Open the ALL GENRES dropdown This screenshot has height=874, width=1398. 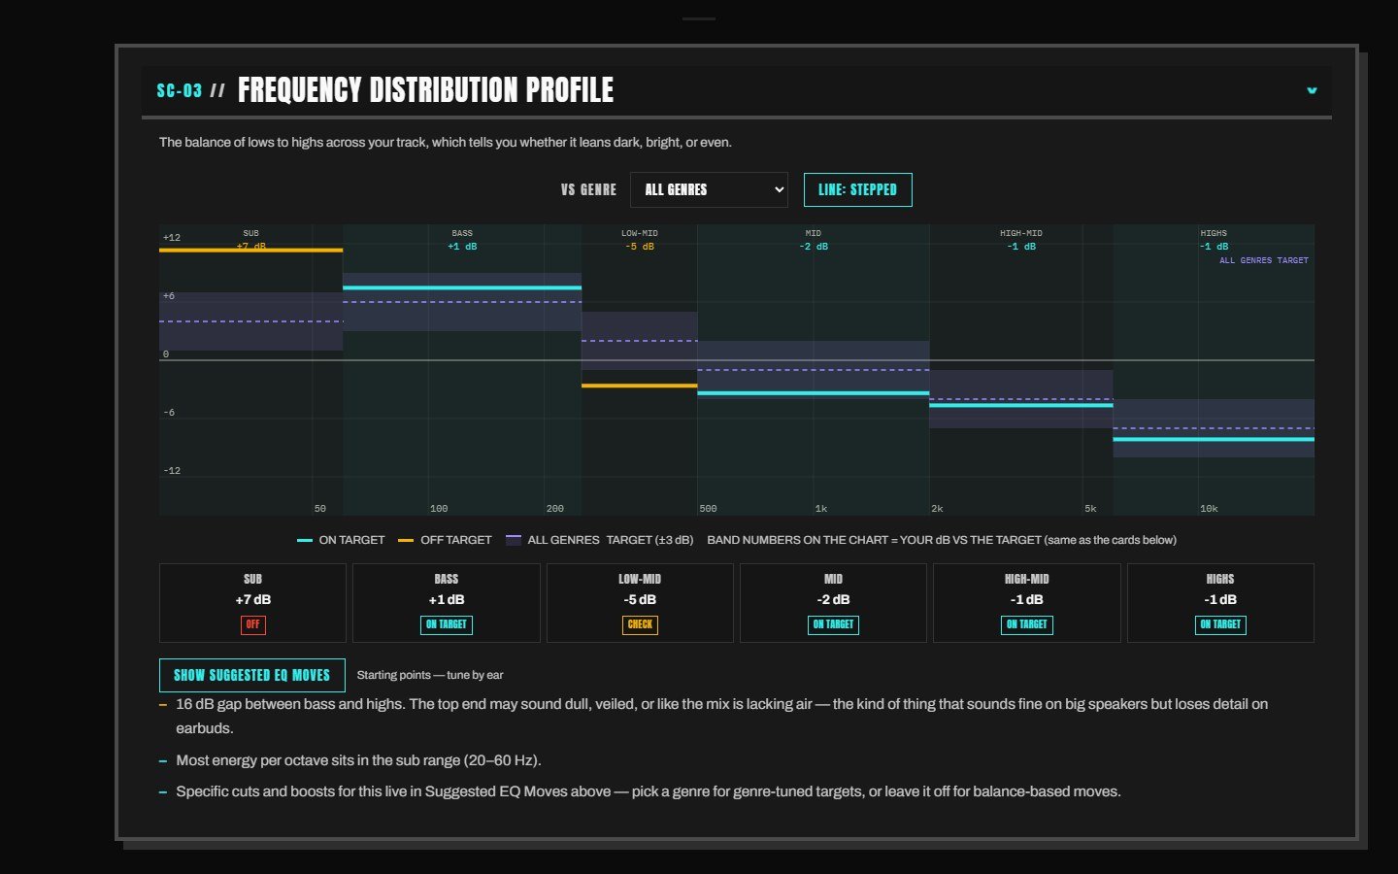(x=709, y=189)
